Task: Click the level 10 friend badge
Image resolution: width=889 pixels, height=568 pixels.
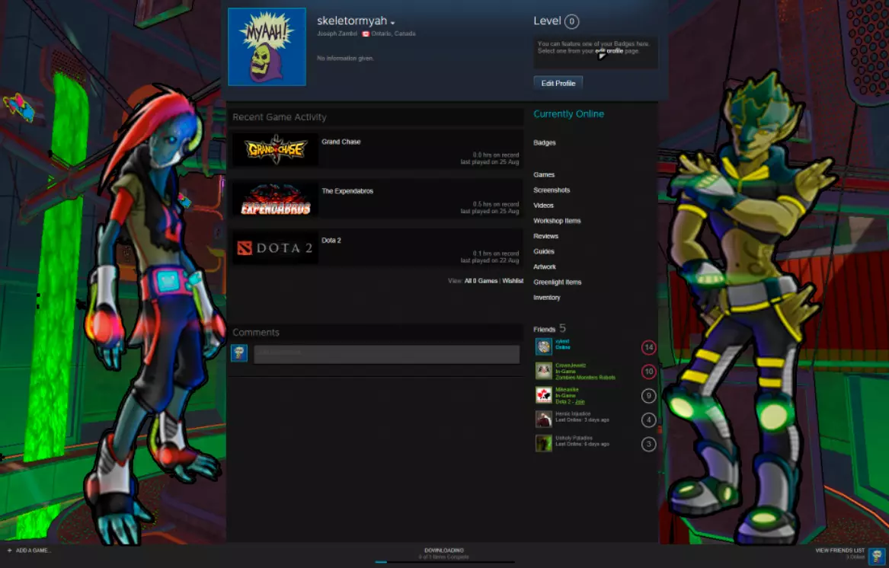Action: point(648,372)
